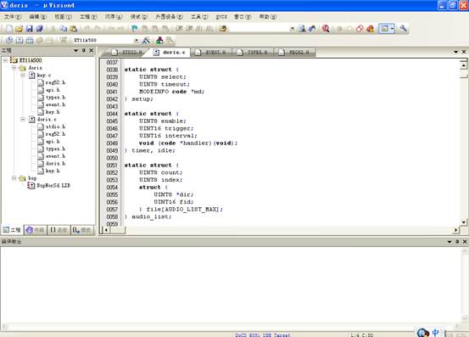Click the 中 IME language indicator

(x=436, y=332)
